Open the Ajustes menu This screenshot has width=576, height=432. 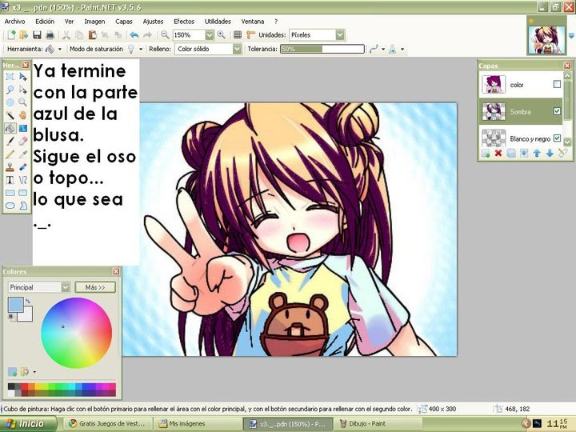153,22
